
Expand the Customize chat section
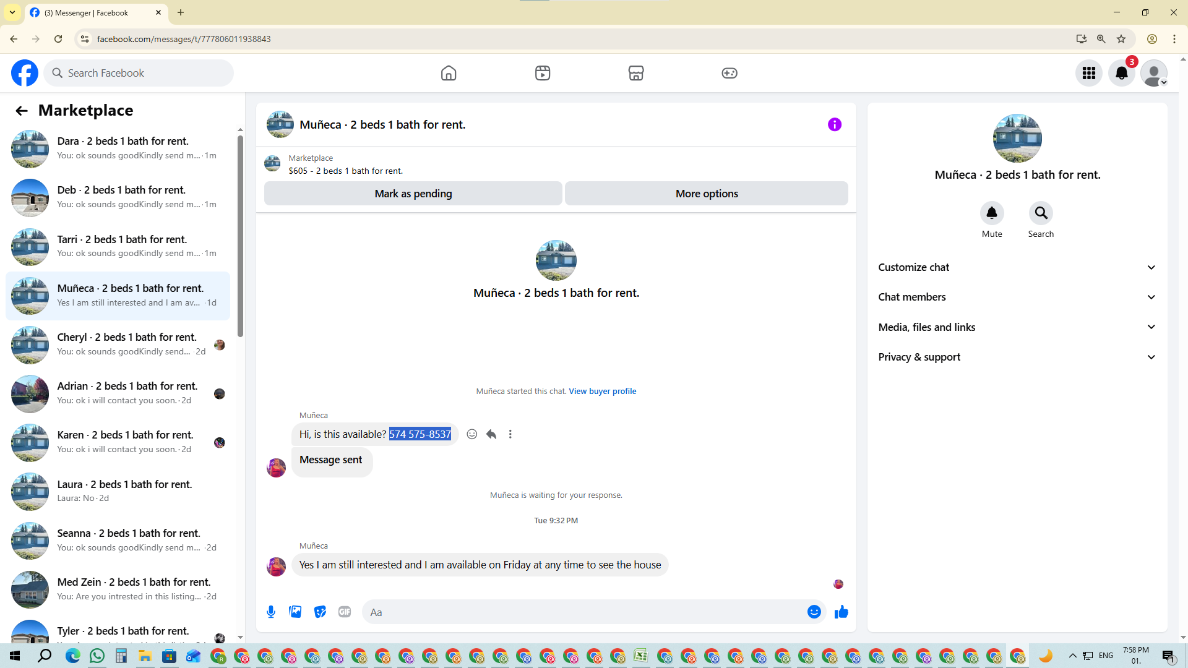coord(1017,267)
